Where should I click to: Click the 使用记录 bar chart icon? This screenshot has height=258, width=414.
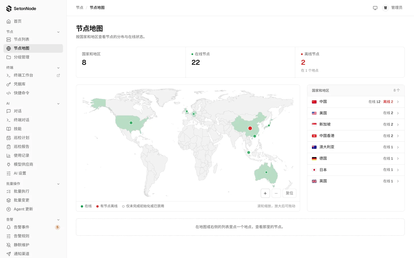point(9,156)
